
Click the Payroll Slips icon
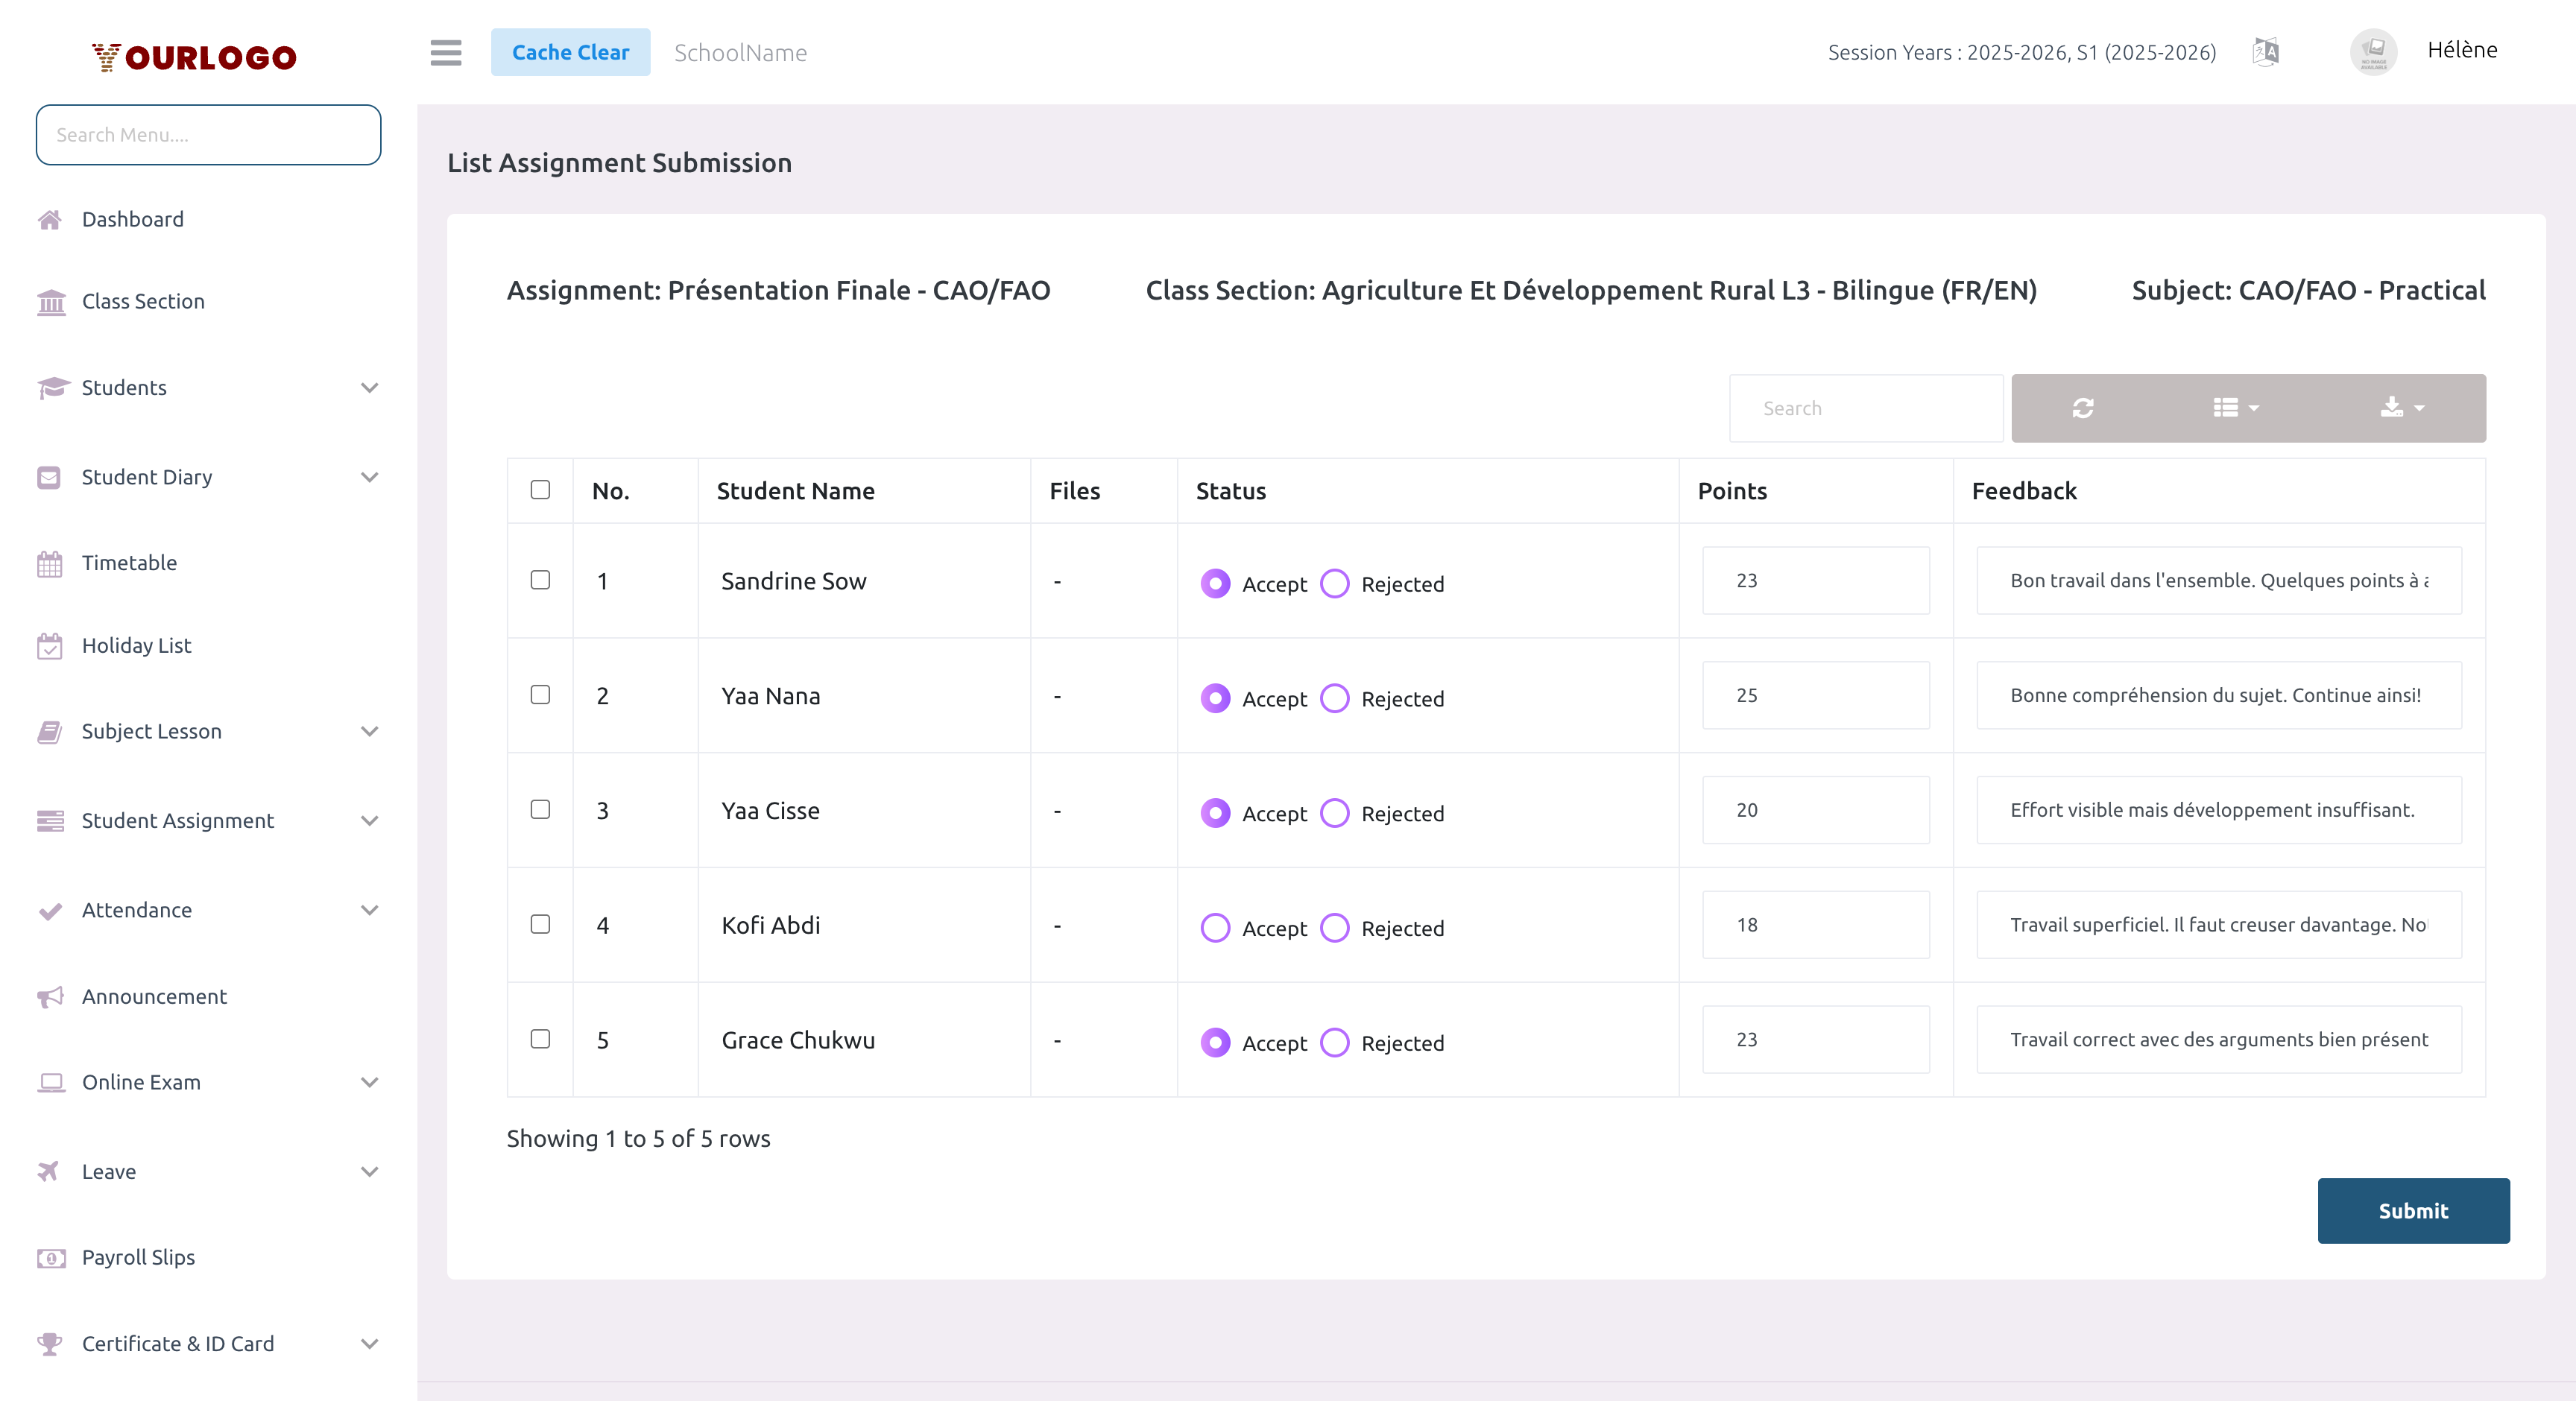pos(52,1258)
